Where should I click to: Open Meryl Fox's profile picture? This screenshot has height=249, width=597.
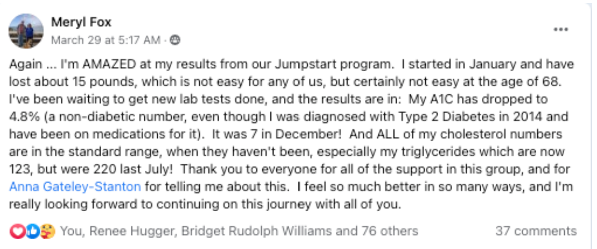(26, 31)
